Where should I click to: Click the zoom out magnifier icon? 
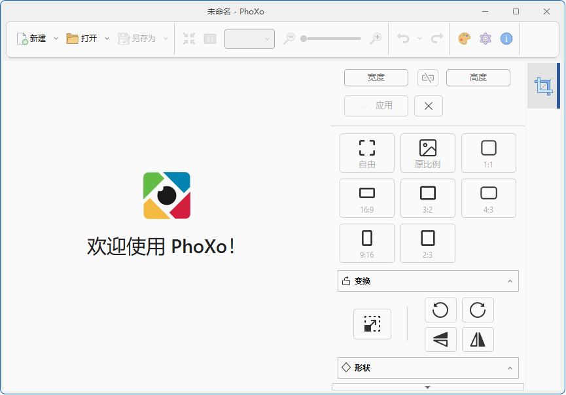coord(289,39)
